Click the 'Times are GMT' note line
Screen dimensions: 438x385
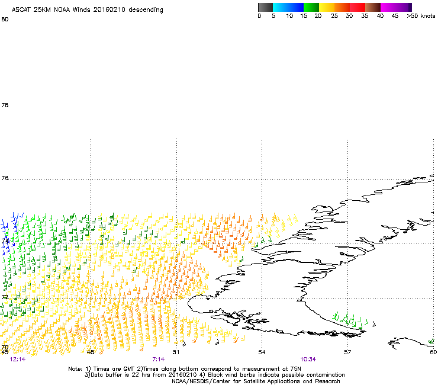185,369
